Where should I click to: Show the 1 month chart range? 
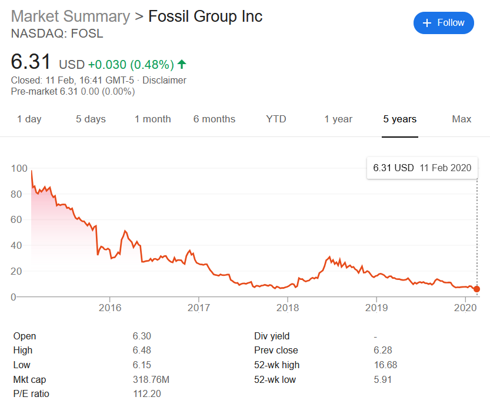pyautogui.click(x=153, y=119)
